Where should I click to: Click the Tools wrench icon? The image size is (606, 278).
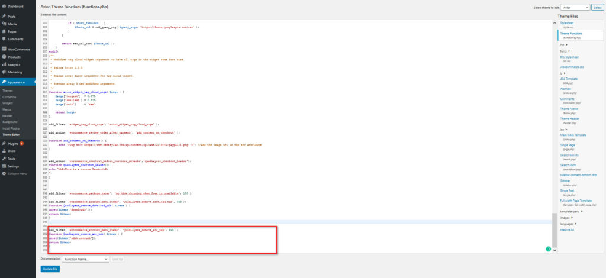click(x=4, y=159)
